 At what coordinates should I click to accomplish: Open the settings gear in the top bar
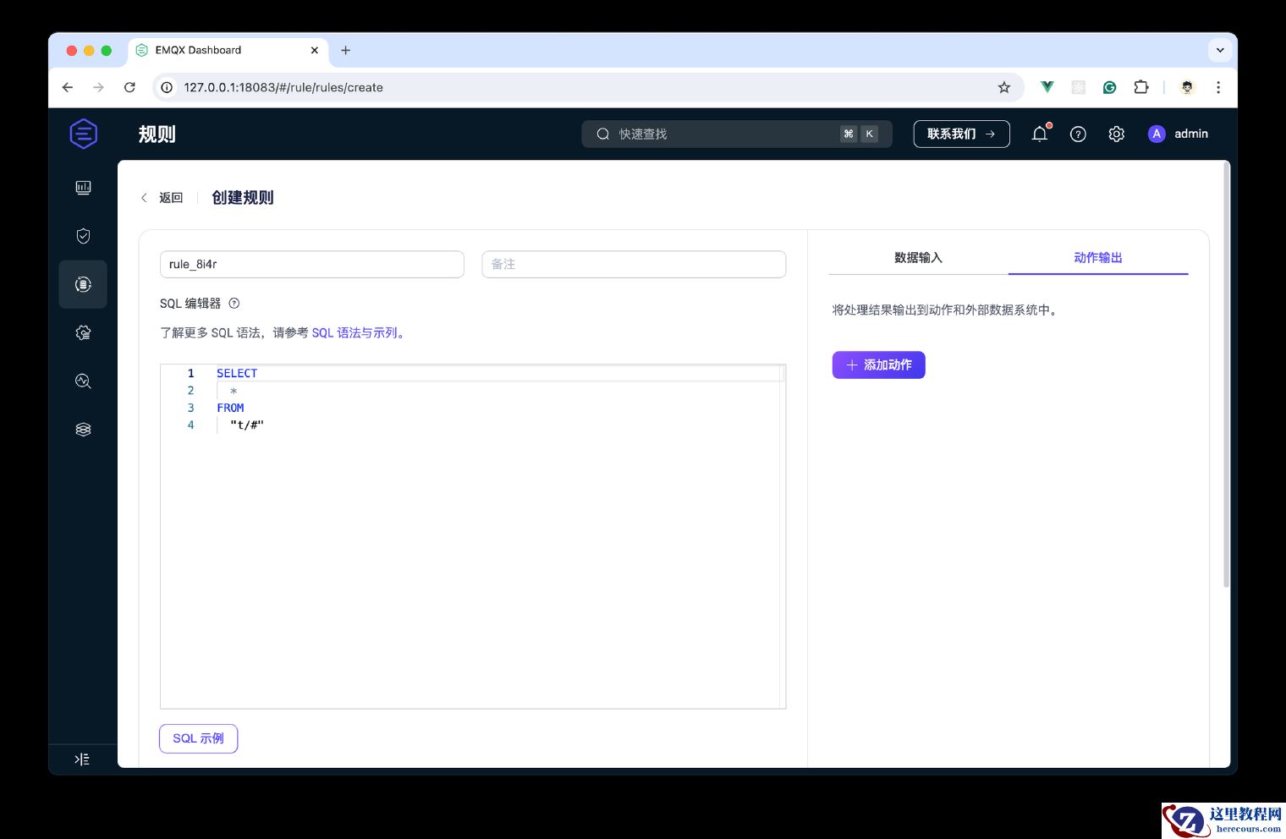1117,134
